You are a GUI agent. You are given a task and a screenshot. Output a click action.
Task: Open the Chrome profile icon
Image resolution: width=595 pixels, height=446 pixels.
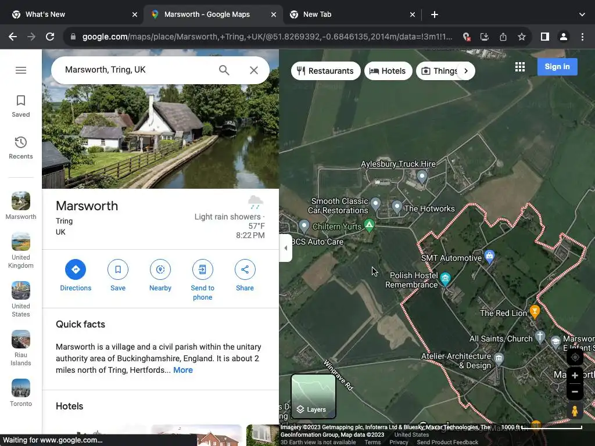point(564,37)
